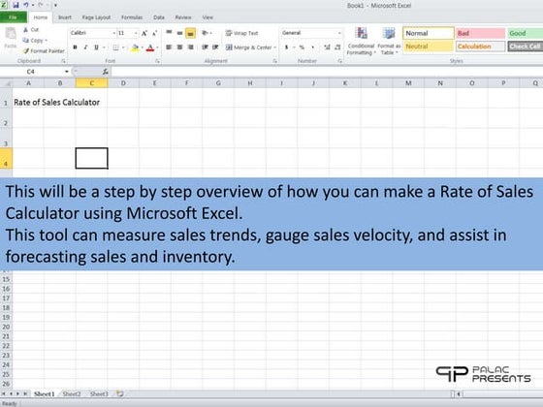
Task: Switch to the Page Layout tab
Action: (96, 17)
